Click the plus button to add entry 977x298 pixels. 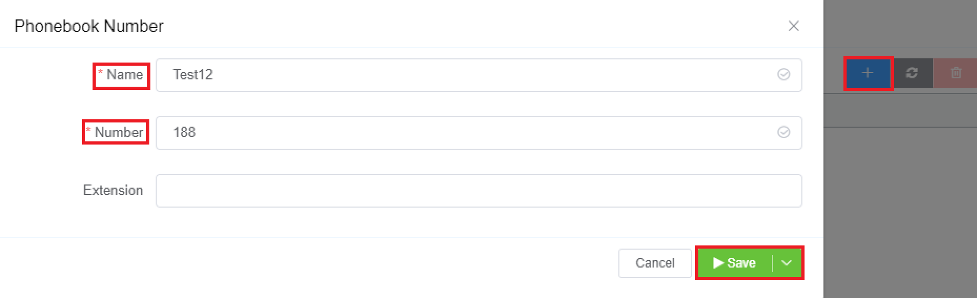click(868, 73)
